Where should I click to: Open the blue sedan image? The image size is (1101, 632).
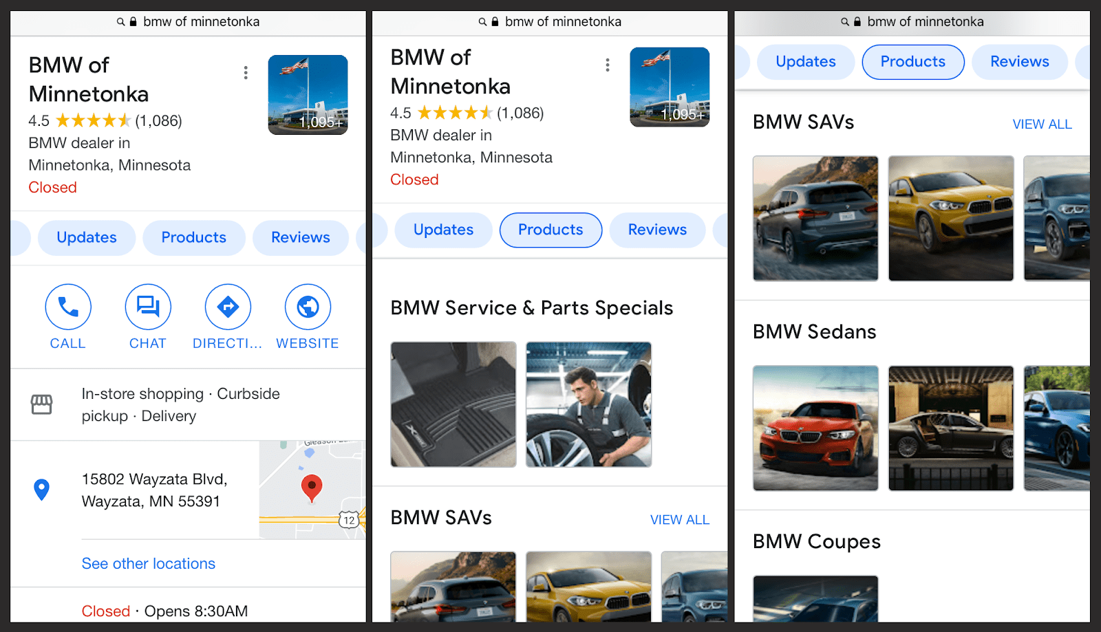click(x=1057, y=428)
